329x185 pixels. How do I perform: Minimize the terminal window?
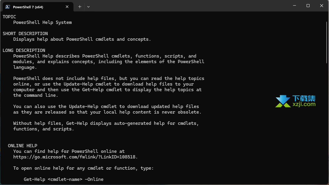295,6
